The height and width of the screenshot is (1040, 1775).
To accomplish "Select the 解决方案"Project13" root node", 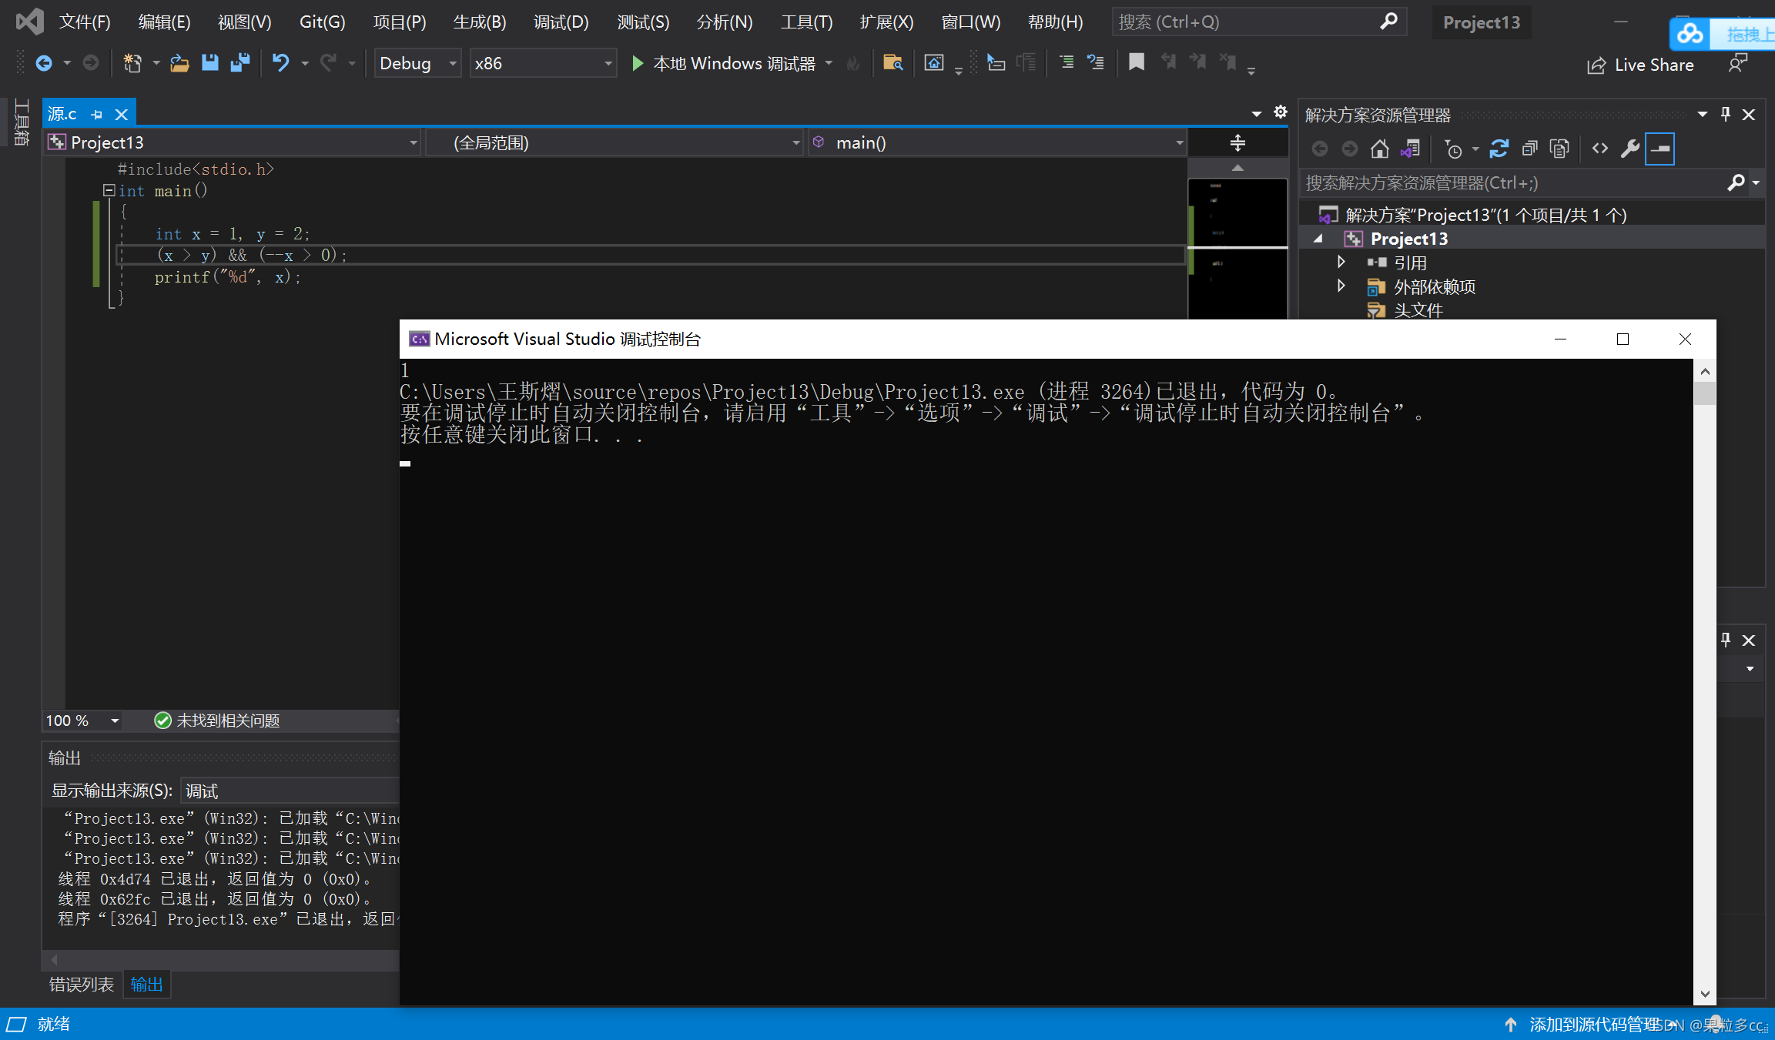I will point(1485,215).
